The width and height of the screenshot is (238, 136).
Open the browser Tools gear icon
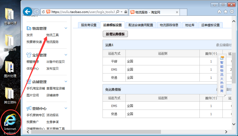232,12
